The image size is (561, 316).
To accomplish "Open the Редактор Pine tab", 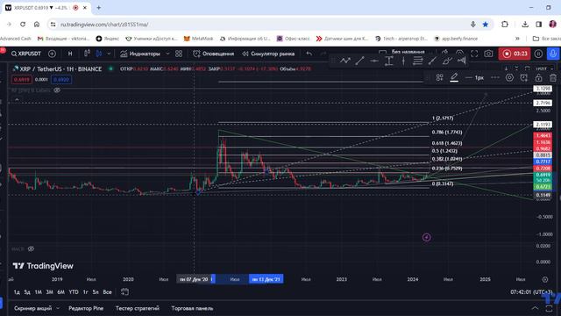I will click(86, 308).
